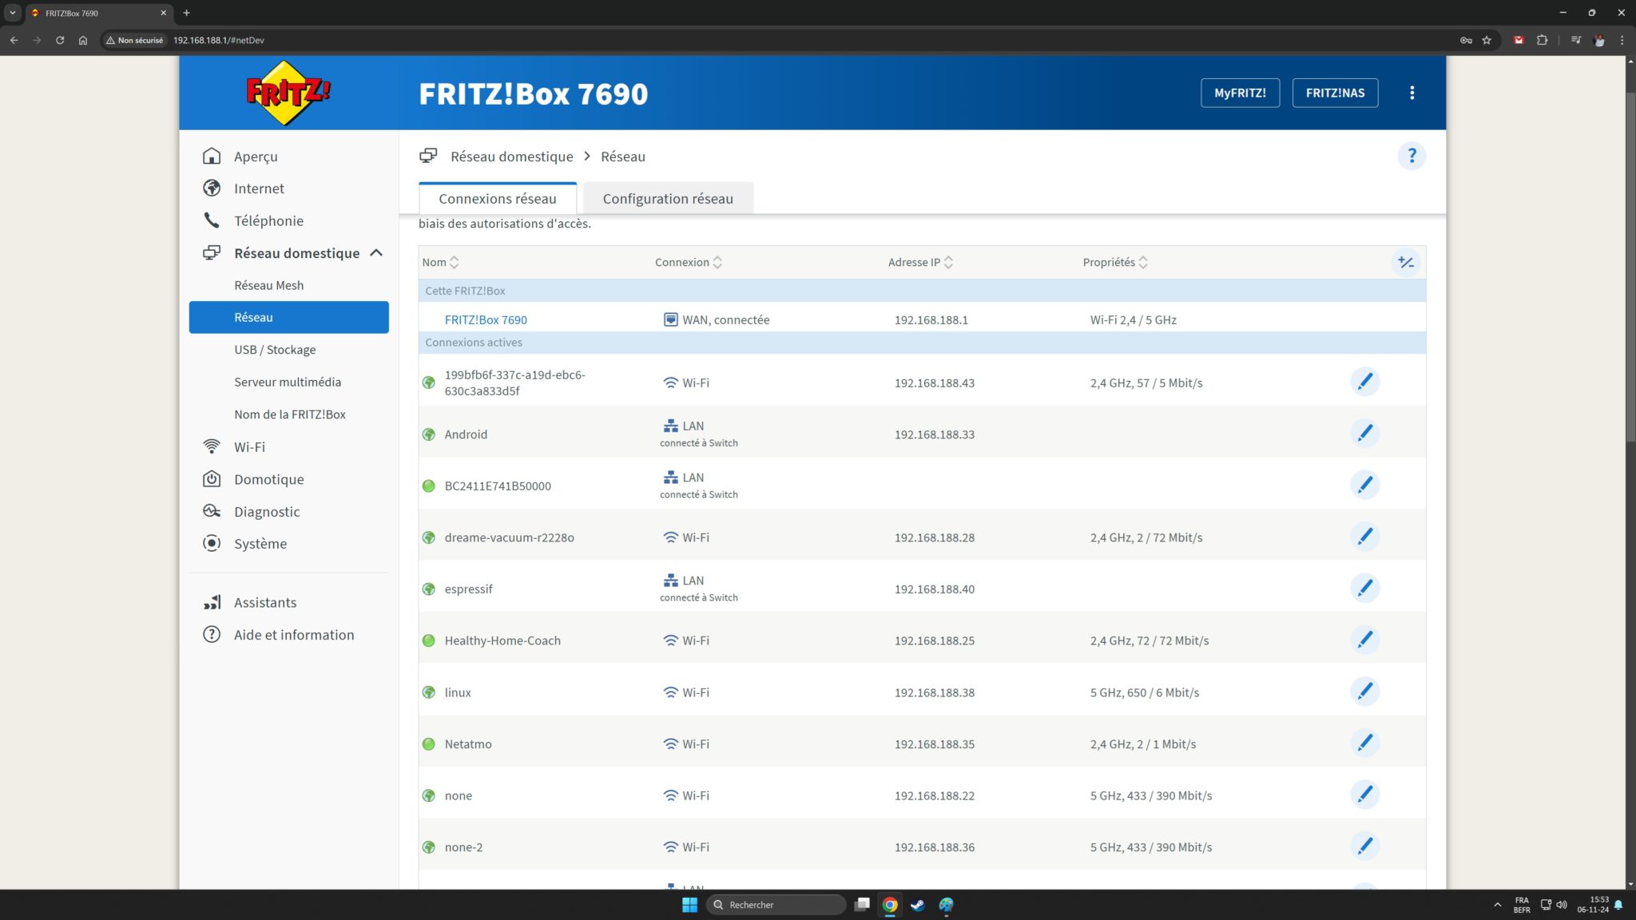Click the Téléphonie phone icon
Viewport: 1636px width, 920px height.
(212, 220)
